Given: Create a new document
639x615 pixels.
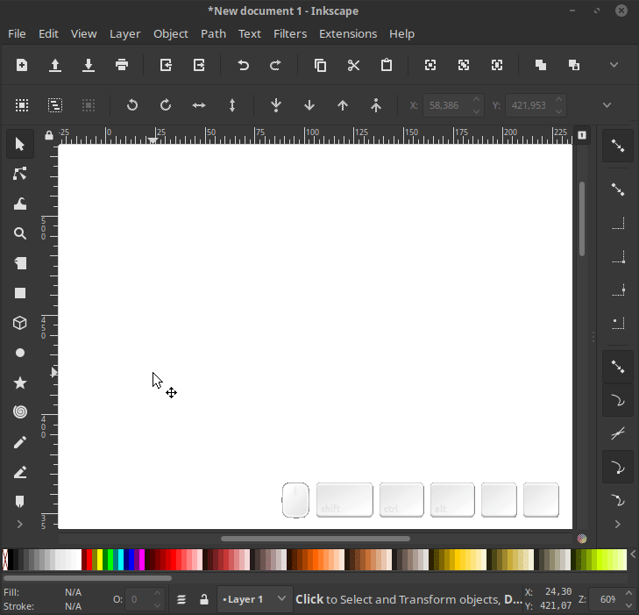Looking at the screenshot, I should (22, 65).
